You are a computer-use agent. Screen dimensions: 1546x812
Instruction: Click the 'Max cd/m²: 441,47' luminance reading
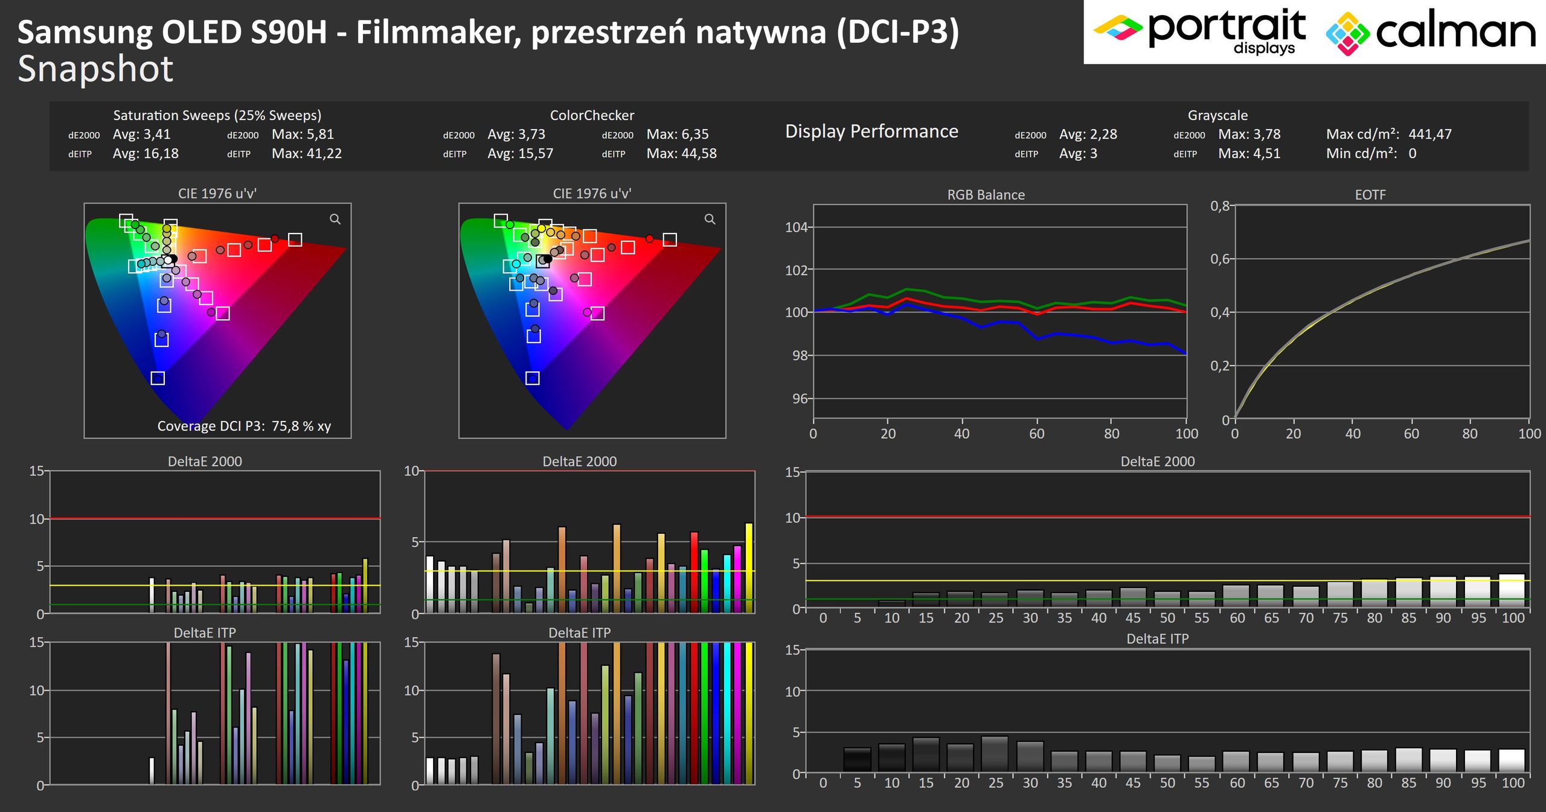(x=1389, y=134)
